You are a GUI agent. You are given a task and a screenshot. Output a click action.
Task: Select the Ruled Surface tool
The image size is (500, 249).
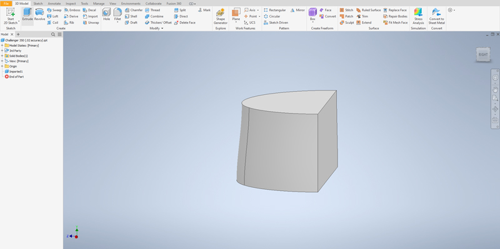[368, 10]
